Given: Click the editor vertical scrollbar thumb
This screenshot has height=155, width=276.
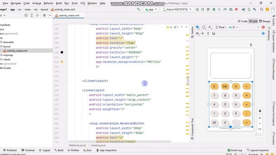Looking at the screenshot, I should tap(188, 81).
